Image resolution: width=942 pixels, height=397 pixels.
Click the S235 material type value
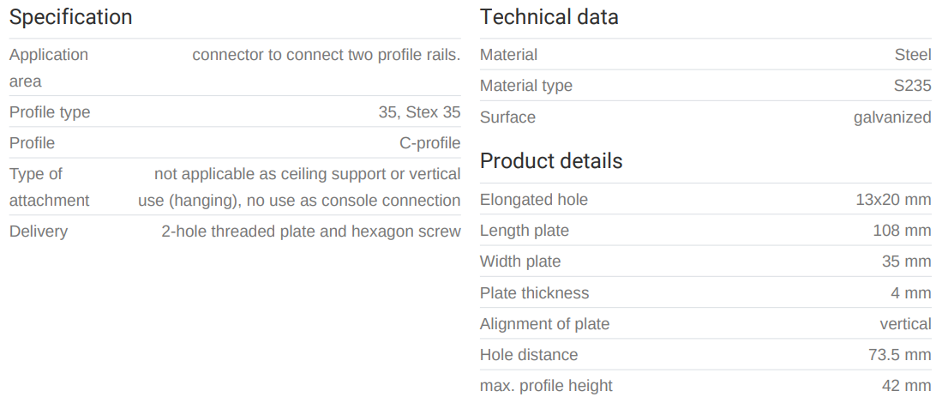[911, 86]
